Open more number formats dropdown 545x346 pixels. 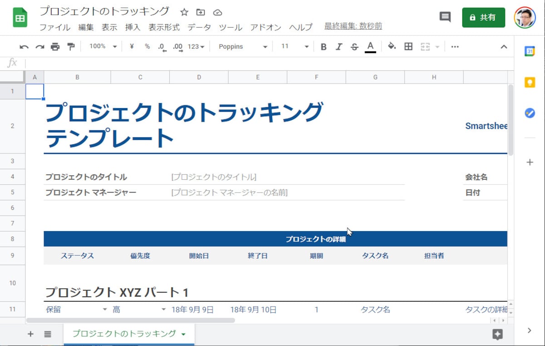[x=196, y=46]
